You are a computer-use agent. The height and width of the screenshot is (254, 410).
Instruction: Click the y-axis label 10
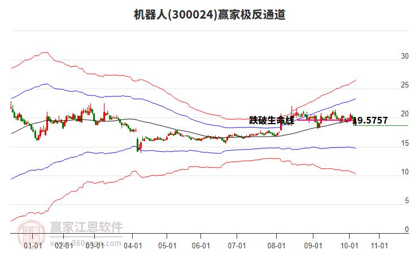[405, 172]
